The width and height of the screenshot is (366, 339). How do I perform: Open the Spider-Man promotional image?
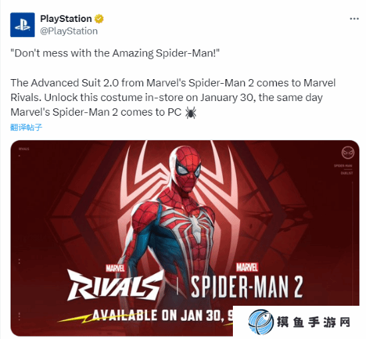pos(184,238)
